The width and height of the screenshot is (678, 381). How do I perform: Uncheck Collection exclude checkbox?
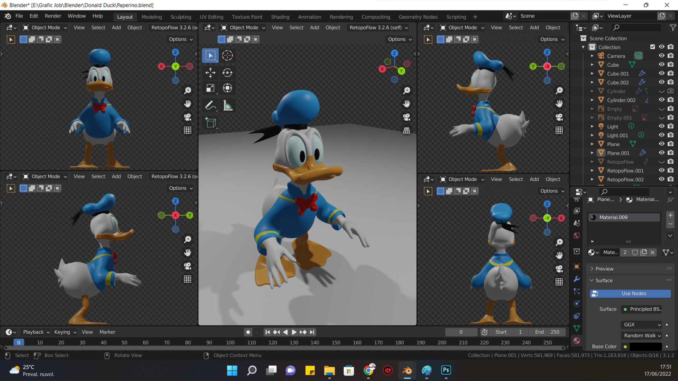click(x=653, y=47)
